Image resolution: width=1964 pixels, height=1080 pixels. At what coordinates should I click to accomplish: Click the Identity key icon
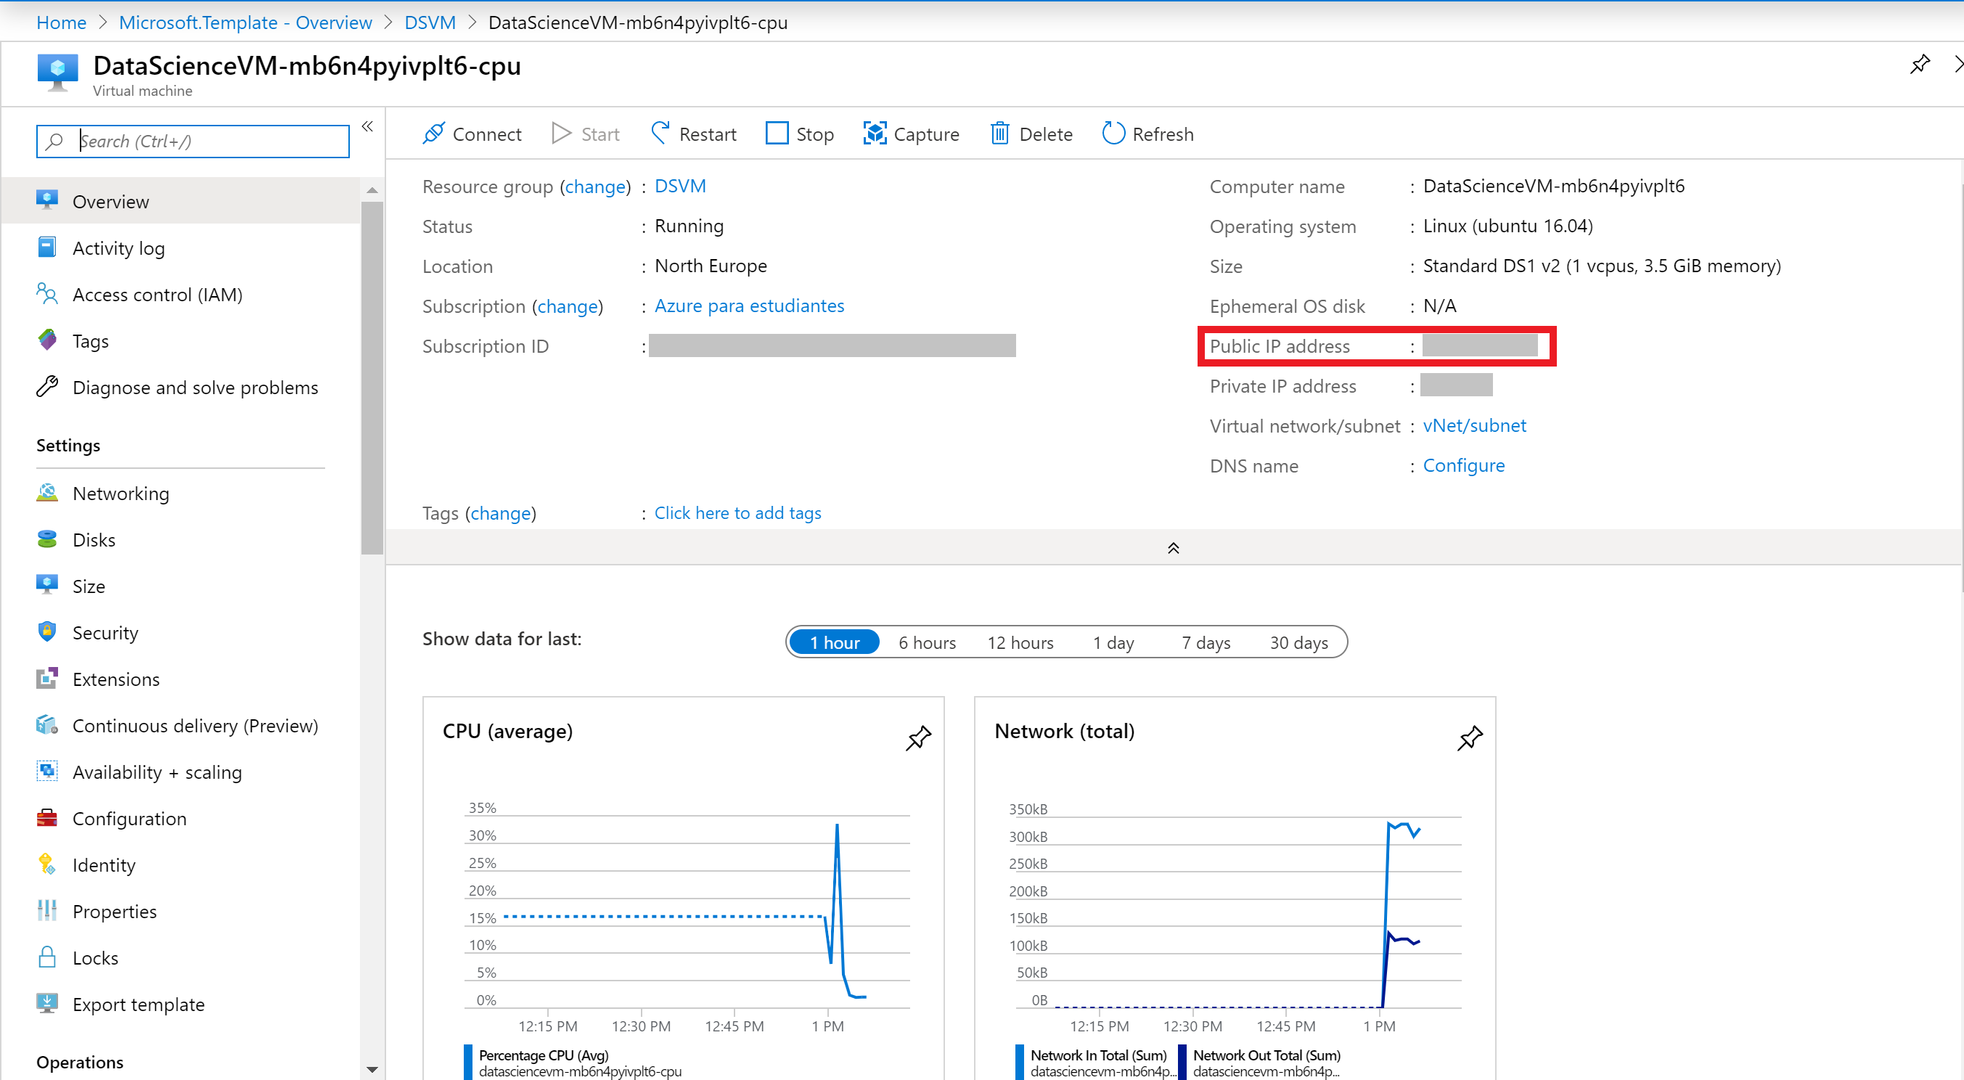tap(46, 864)
